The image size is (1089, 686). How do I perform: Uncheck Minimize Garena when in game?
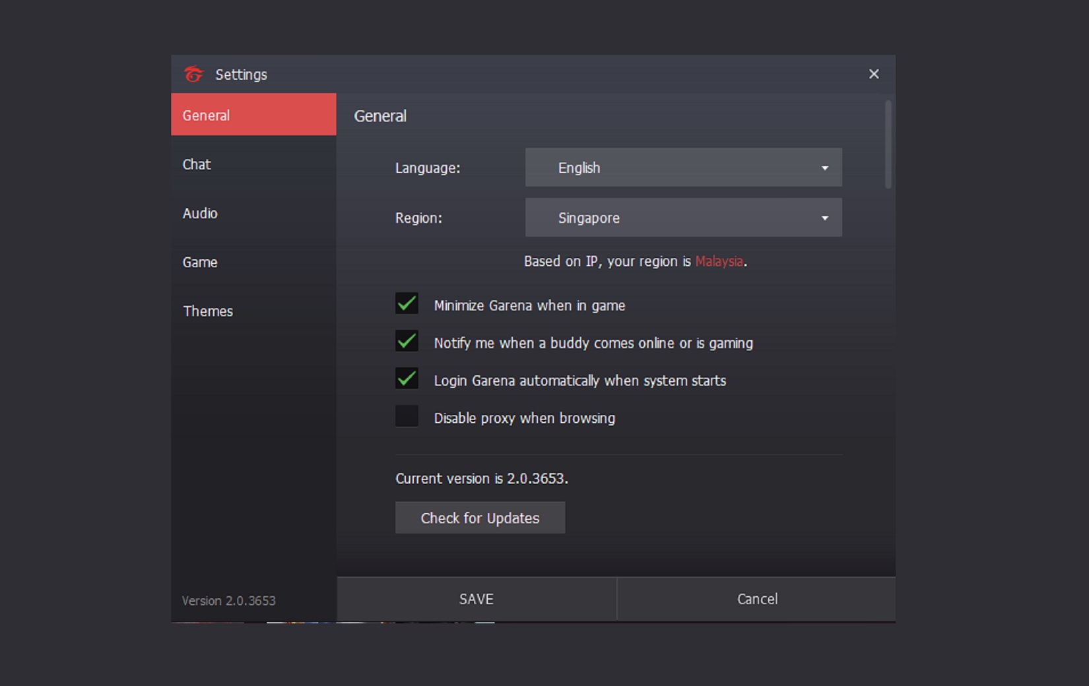[407, 304]
